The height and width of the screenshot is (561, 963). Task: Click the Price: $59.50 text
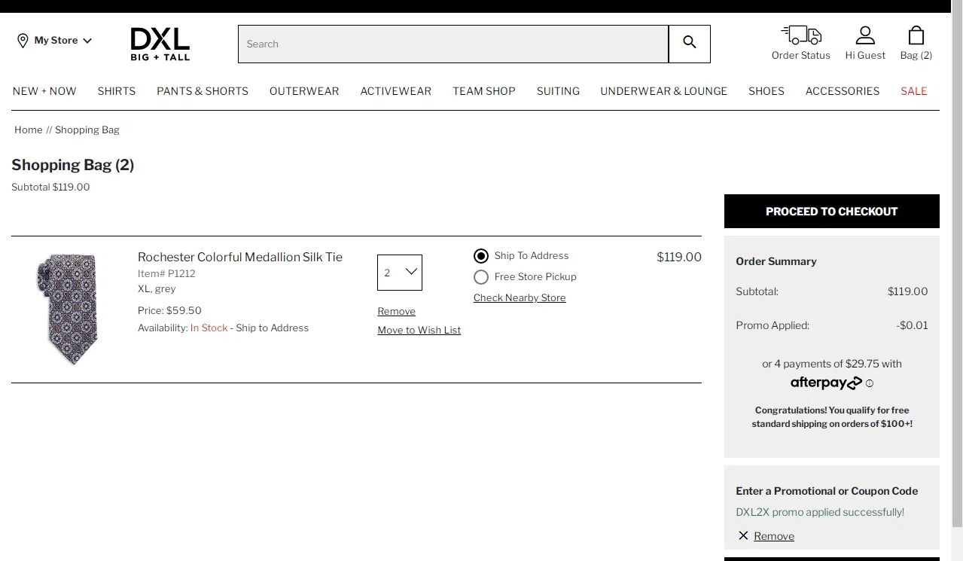[x=169, y=310]
